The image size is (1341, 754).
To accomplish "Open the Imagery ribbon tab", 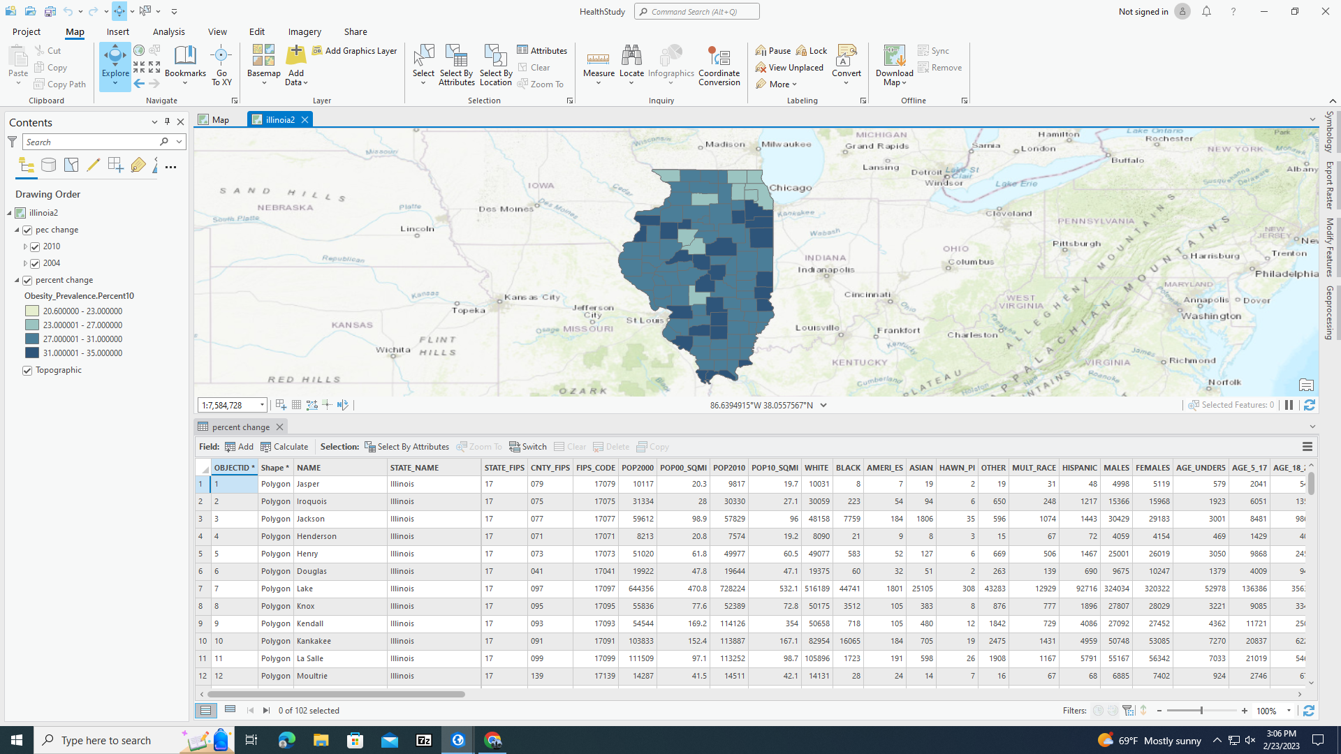I will 304,31.
